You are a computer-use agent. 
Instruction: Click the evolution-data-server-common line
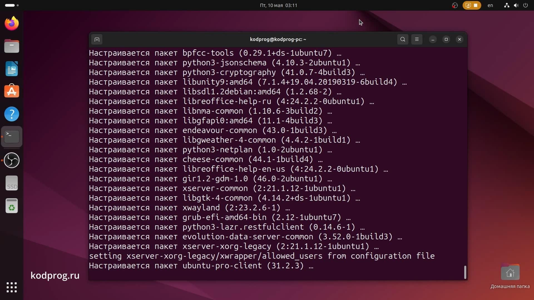pos(246,237)
